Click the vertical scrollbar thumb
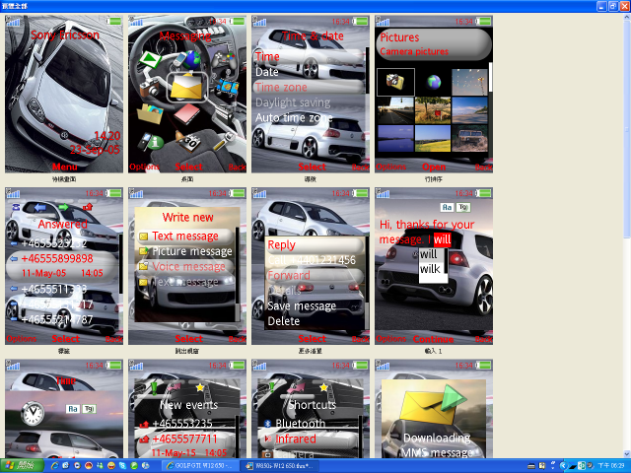This screenshot has height=473, width=631. click(x=627, y=129)
